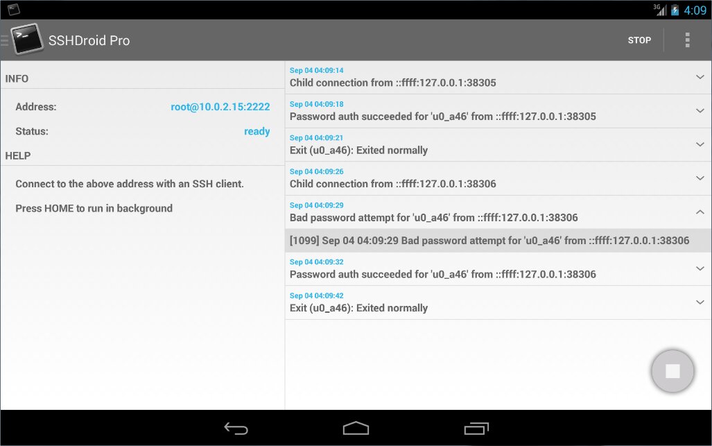Image resolution: width=712 pixels, height=446 pixels.
Task: Tap the 'Address:' label
Action: coord(36,107)
